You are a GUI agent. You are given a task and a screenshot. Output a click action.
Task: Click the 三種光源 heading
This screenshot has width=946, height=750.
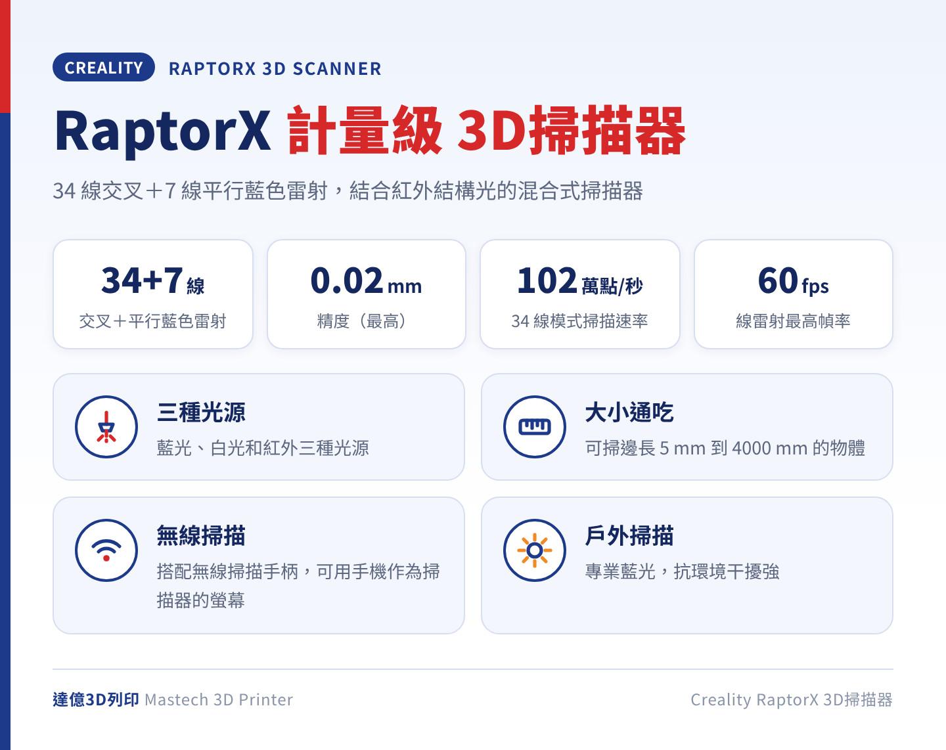point(201,412)
